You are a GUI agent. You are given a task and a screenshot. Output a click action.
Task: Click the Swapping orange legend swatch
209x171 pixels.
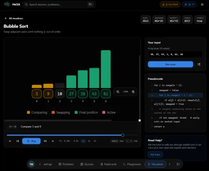[x=53, y=112]
